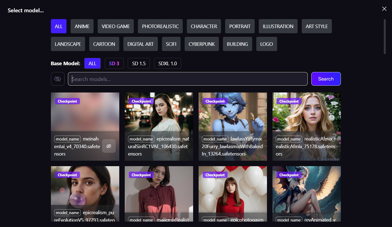Choose the SCIFI category
Image resolution: width=392 pixels, height=227 pixels.
tap(171, 44)
